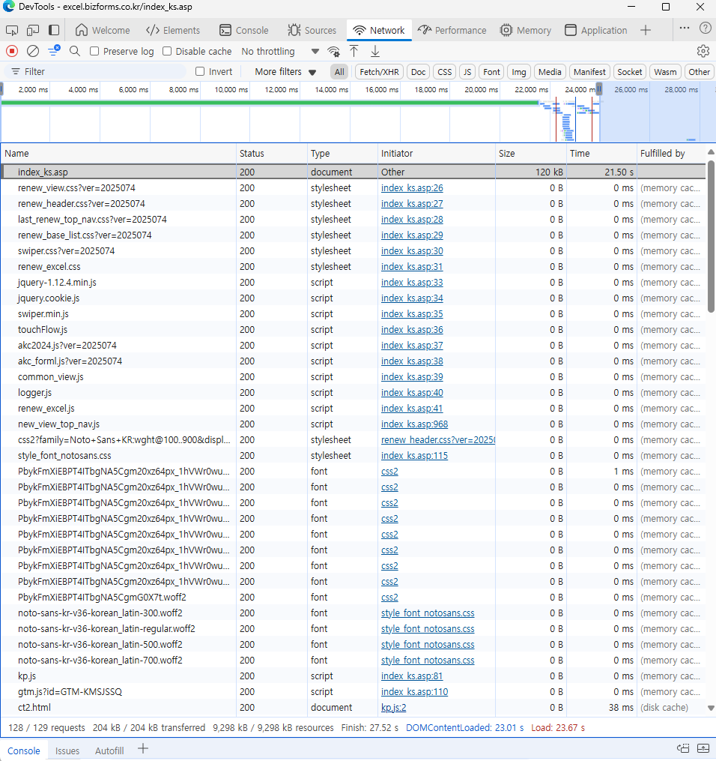Click the export HAR download arrow
This screenshot has width=716, height=761.
[x=375, y=51]
